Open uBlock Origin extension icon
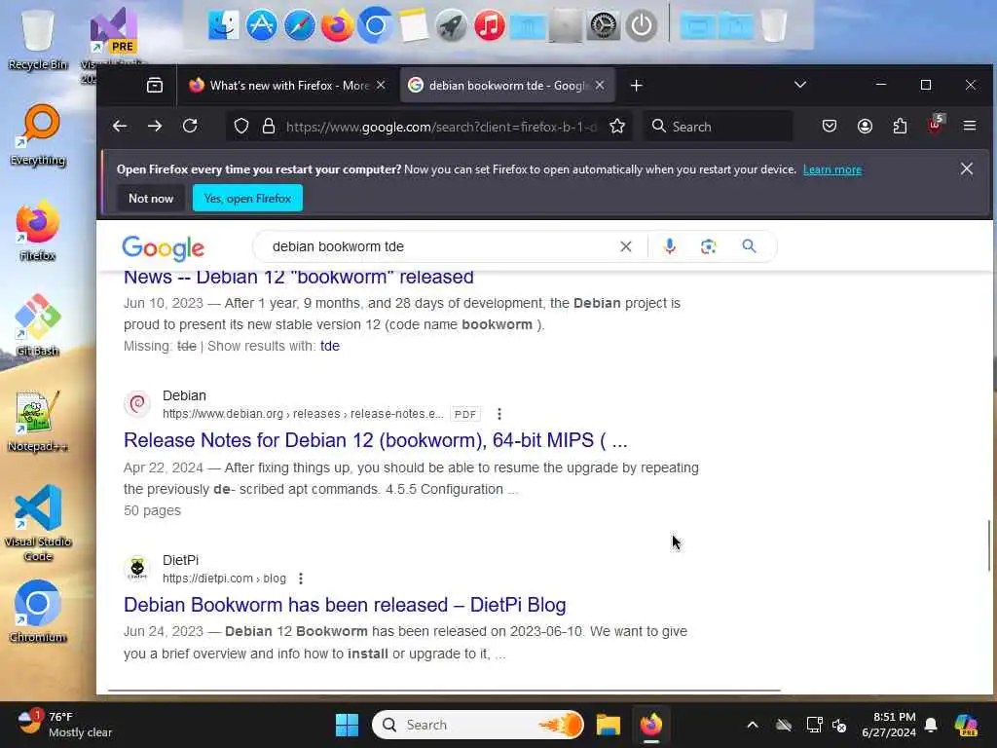 [936, 125]
